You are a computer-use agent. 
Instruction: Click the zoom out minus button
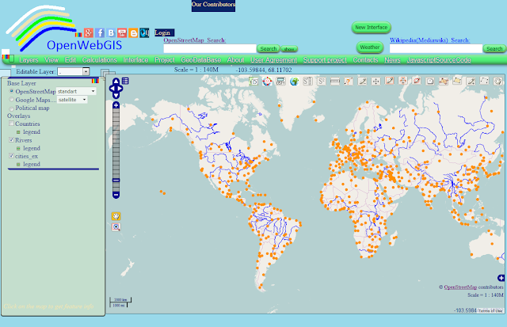(x=116, y=195)
